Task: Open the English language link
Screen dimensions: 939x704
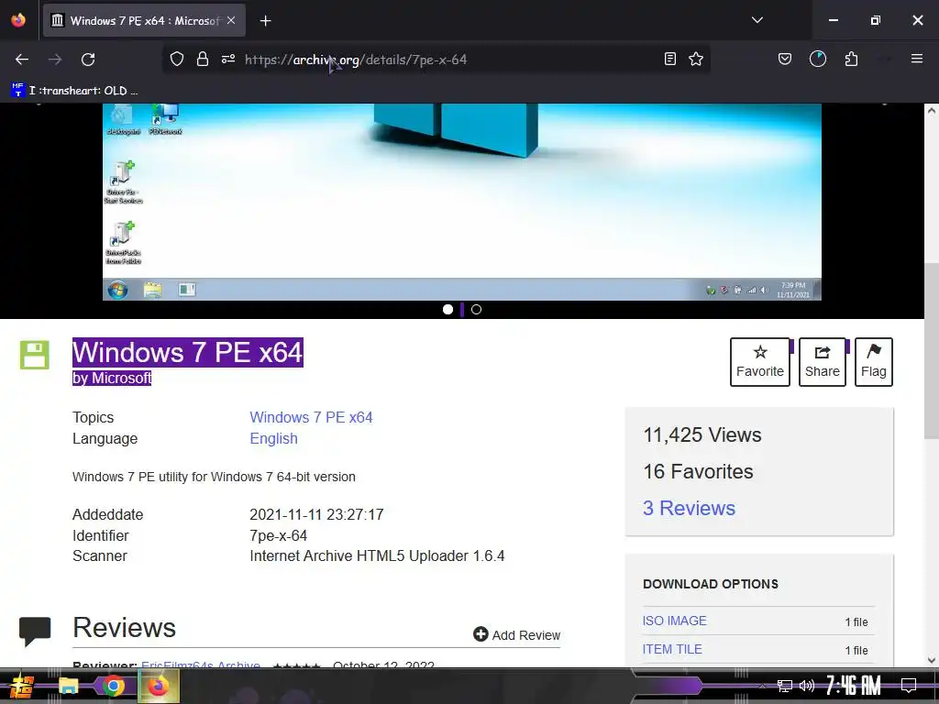Action: pos(273,438)
